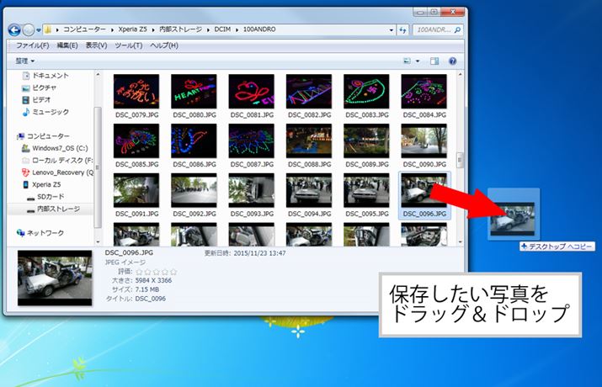Click DCIM in the address breadcrumb
Viewport: 602px width, 387px height.
click(x=220, y=29)
